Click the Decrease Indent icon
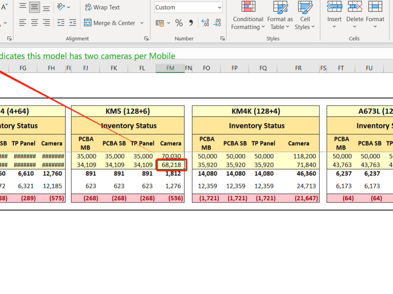This screenshot has height=294, width=393. [61, 23]
